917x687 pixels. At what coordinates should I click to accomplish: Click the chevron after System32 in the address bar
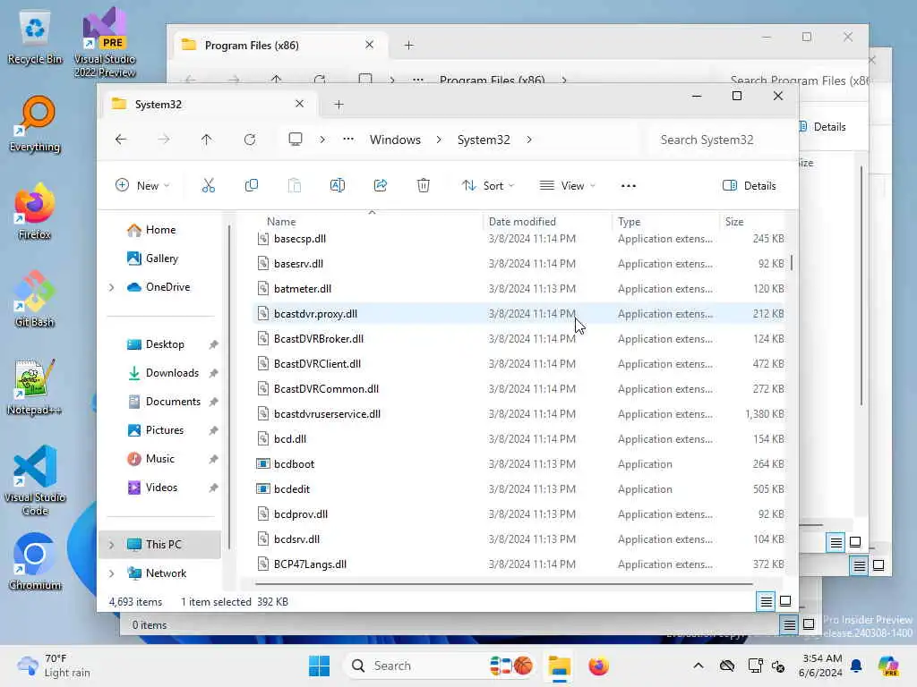pos(529,140)
